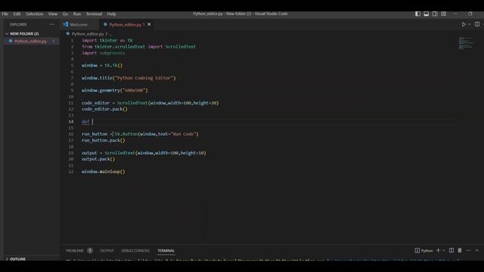The image size is (484, 272).
Task: Open the Run menu
Action: tap(77, 14)
